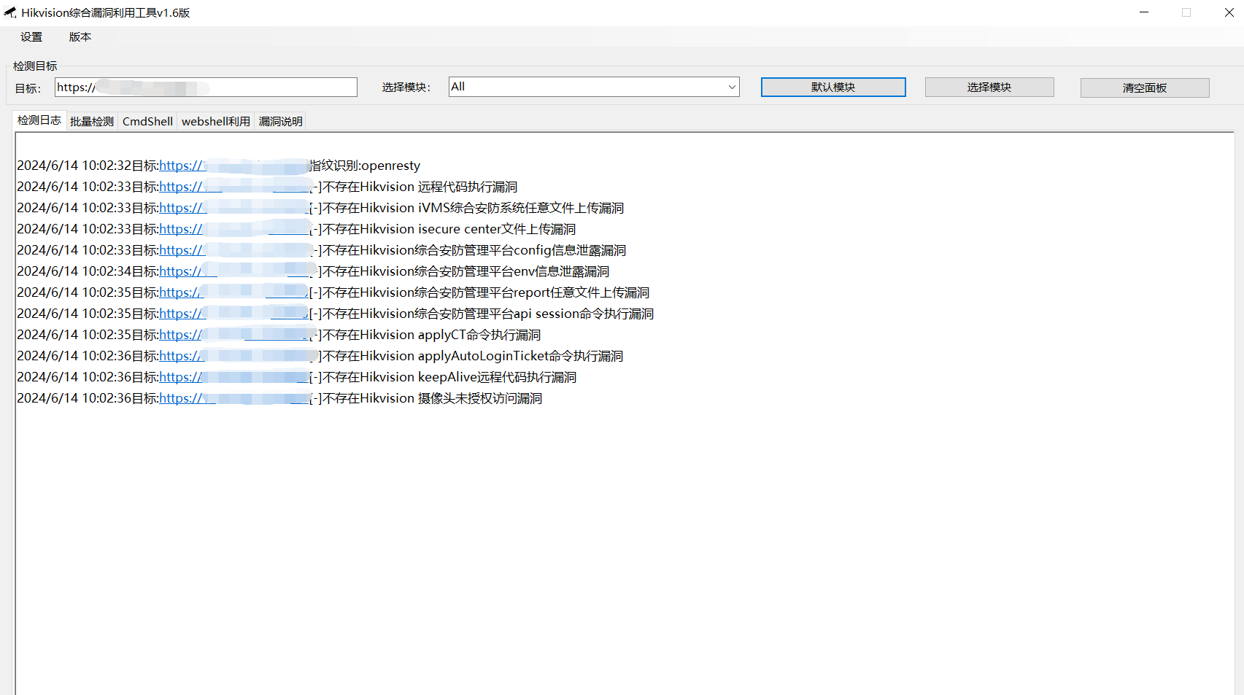
Task: Open the link in the api session row
Action: 234,314
